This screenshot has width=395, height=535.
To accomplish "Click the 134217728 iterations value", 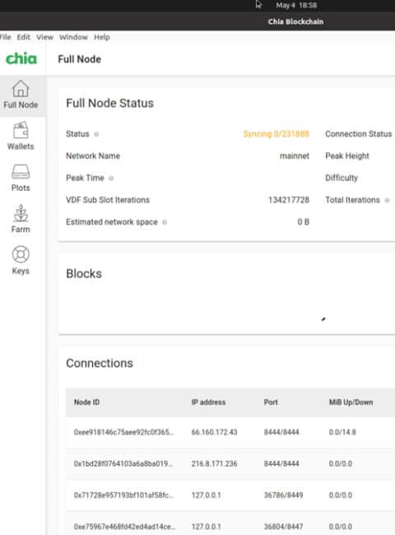I will click(289, 200).
